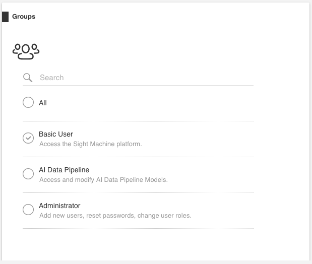This screenshot has width=312, height=264.
Task: Click the dotted divider below All
Action: click(x=138, y=121)
